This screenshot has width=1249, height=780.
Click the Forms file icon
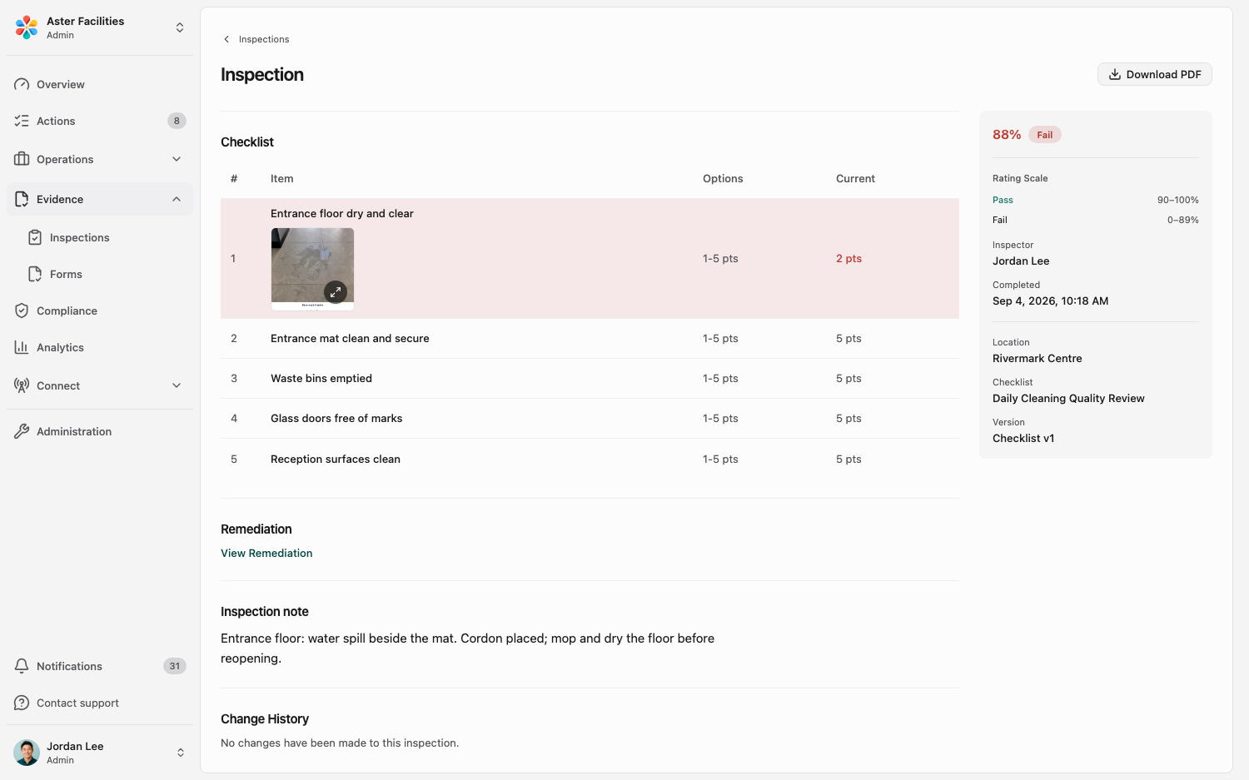35,274
